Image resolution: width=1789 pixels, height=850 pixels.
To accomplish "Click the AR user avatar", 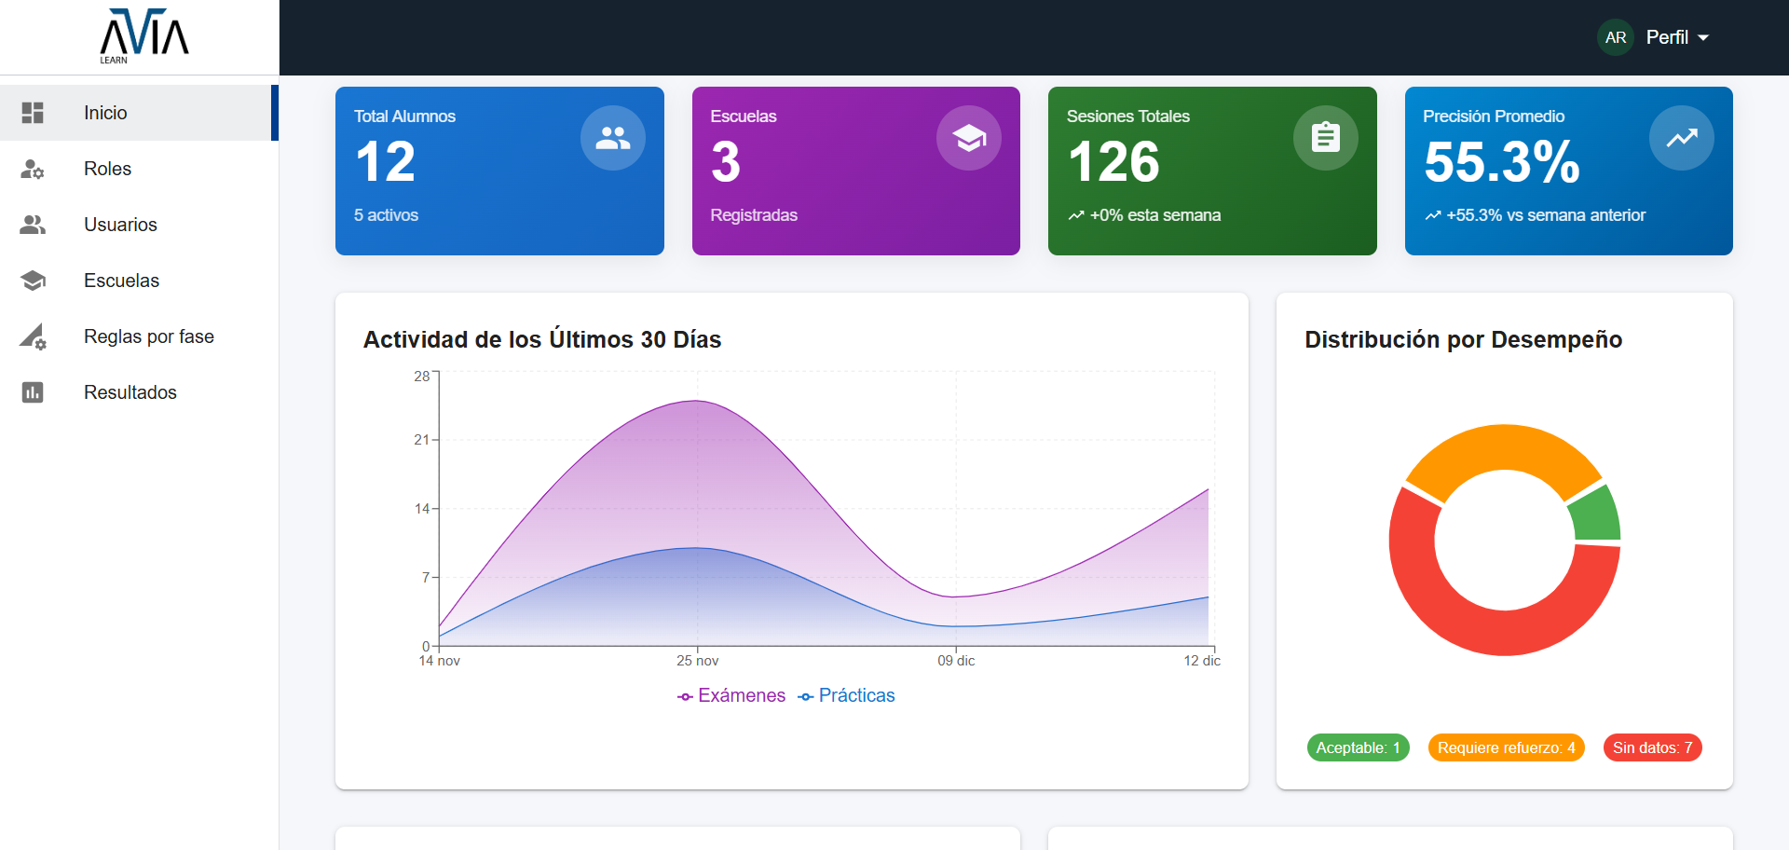I will (x=1616, y=37).
